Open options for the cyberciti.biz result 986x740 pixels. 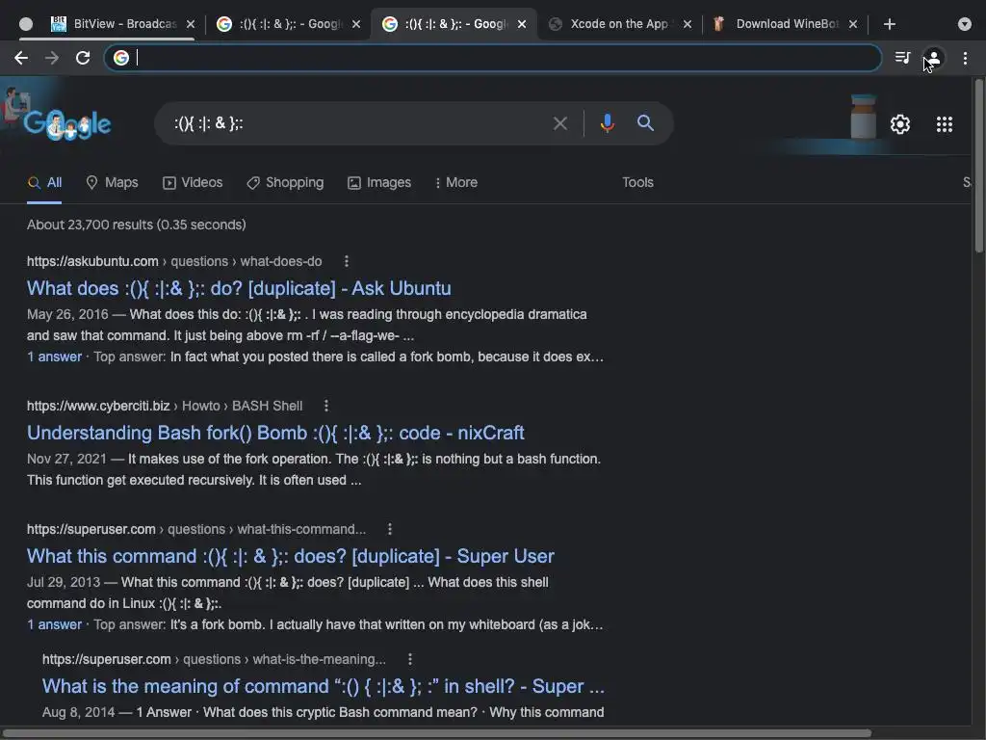click(x=325, y=406)
